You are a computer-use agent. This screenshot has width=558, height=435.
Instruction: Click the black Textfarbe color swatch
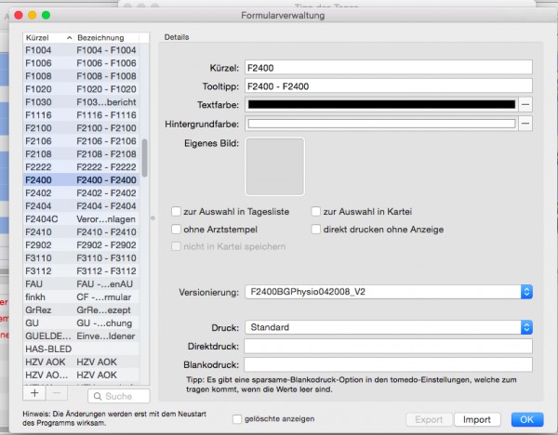pos(381,105)
